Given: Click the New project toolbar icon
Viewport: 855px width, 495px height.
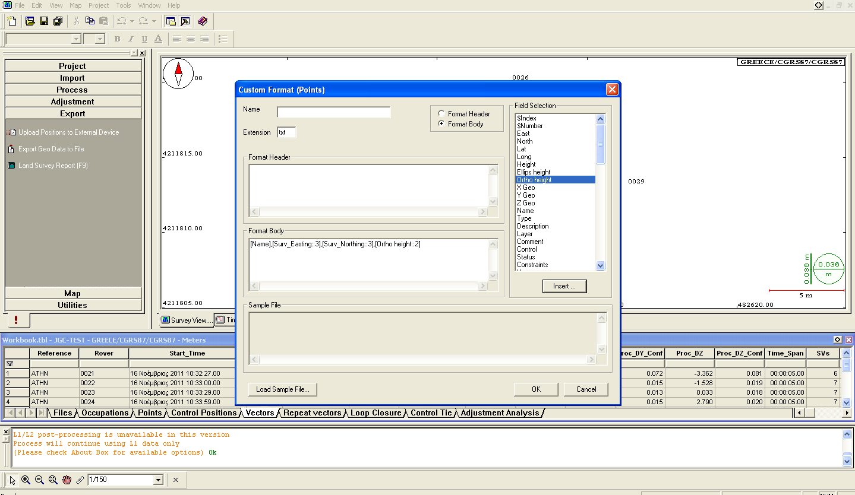Looking at the screenshot, I should click(12, 21).
